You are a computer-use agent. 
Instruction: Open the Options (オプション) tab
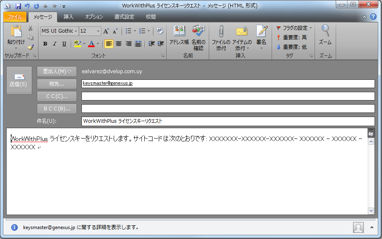94,17
